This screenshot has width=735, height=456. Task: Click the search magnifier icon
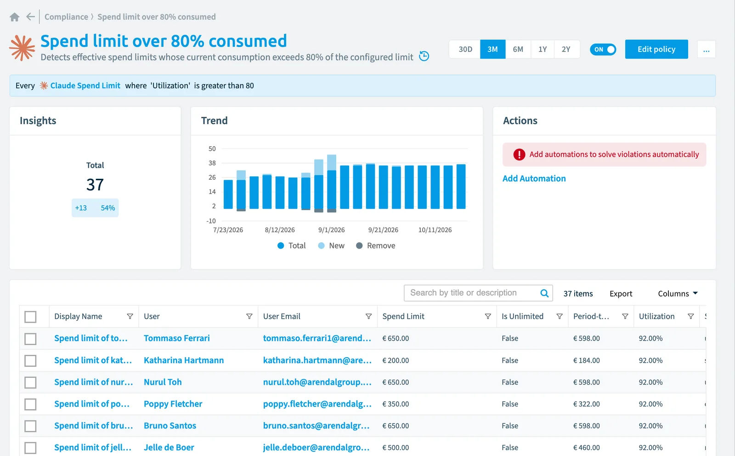[544, 293]
